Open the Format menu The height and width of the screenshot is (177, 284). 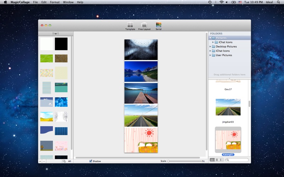pyautogui.click(x=55, y=2)
